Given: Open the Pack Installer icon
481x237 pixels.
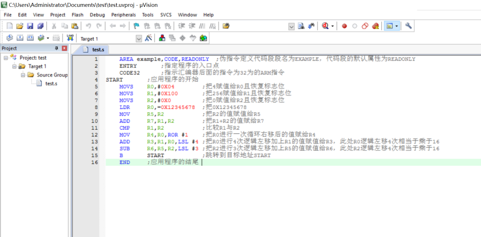Looking at the screenshot, I should (203, 38).
